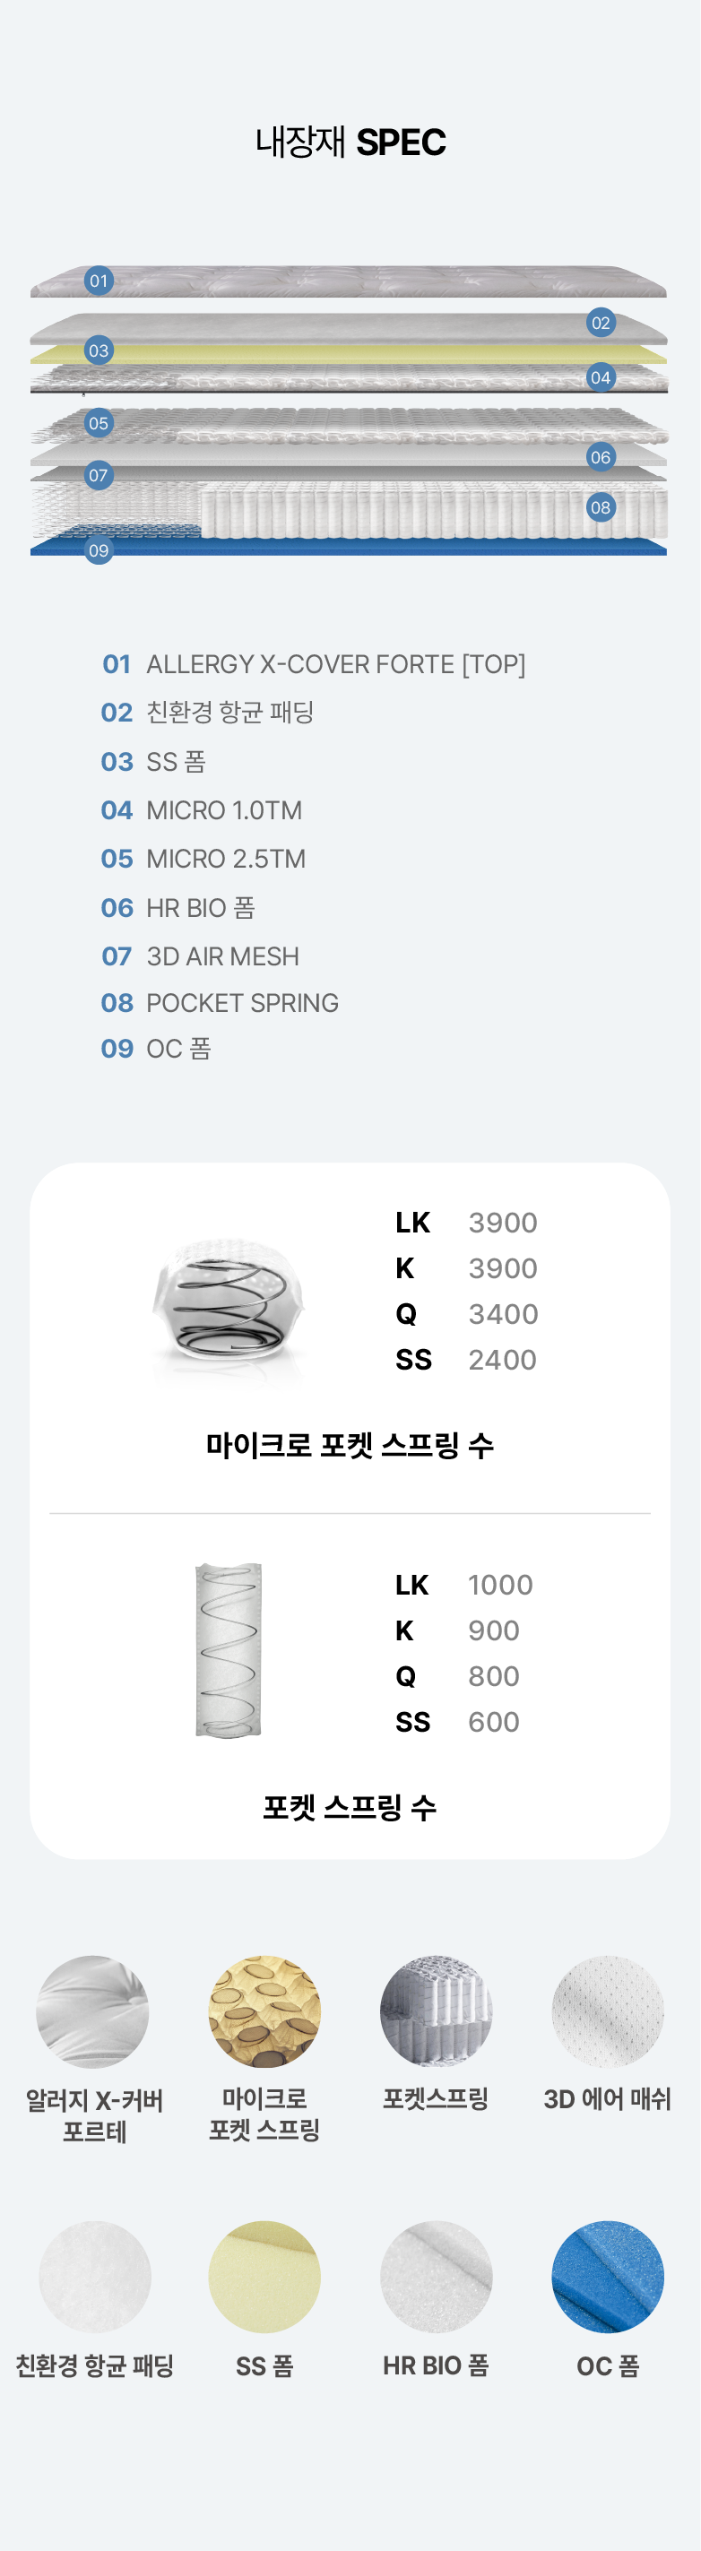Click the ALLERGY X-COVER FORTE [TOP] legend entry
This screenshot has height=2551, width=701.
334,664
